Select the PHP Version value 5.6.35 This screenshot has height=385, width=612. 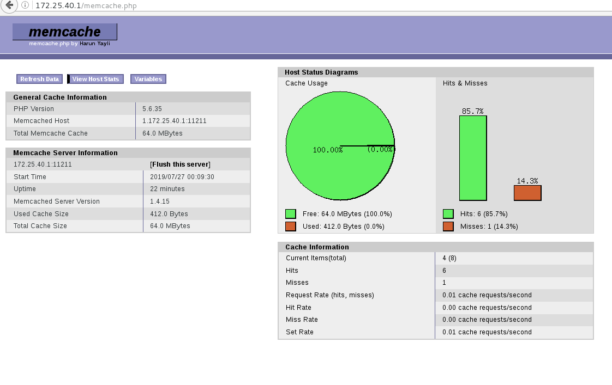point(152,109)
